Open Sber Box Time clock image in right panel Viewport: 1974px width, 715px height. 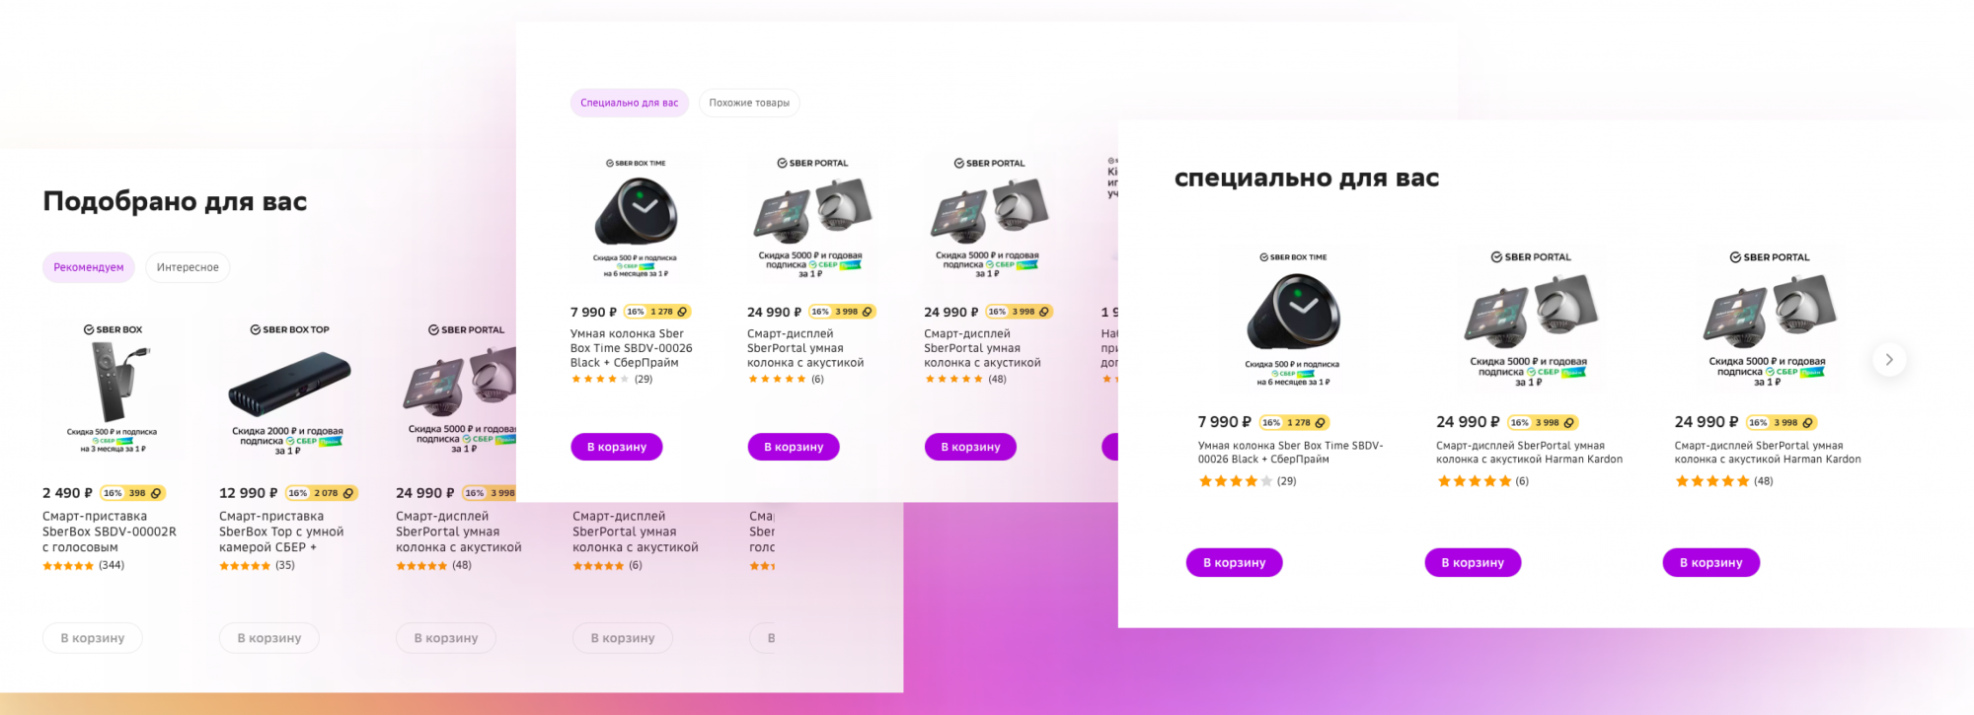click(1293, 318)
